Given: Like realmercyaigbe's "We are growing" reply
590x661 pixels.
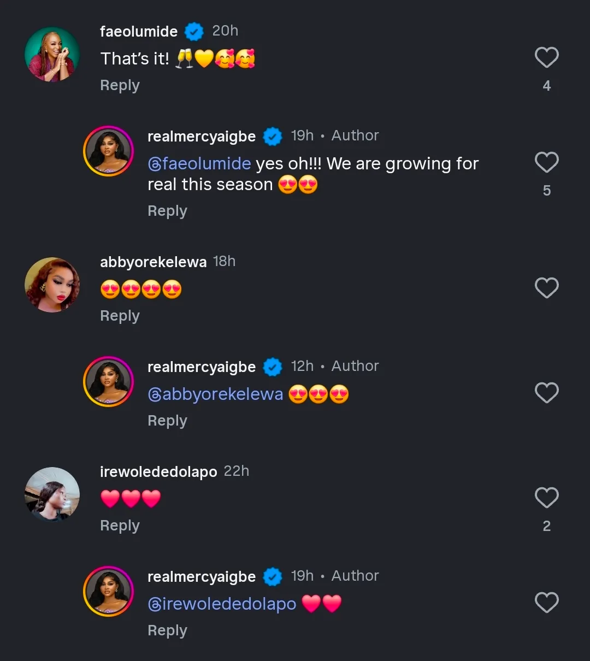Looking at the screenshot, I should (x=546, y=162).
